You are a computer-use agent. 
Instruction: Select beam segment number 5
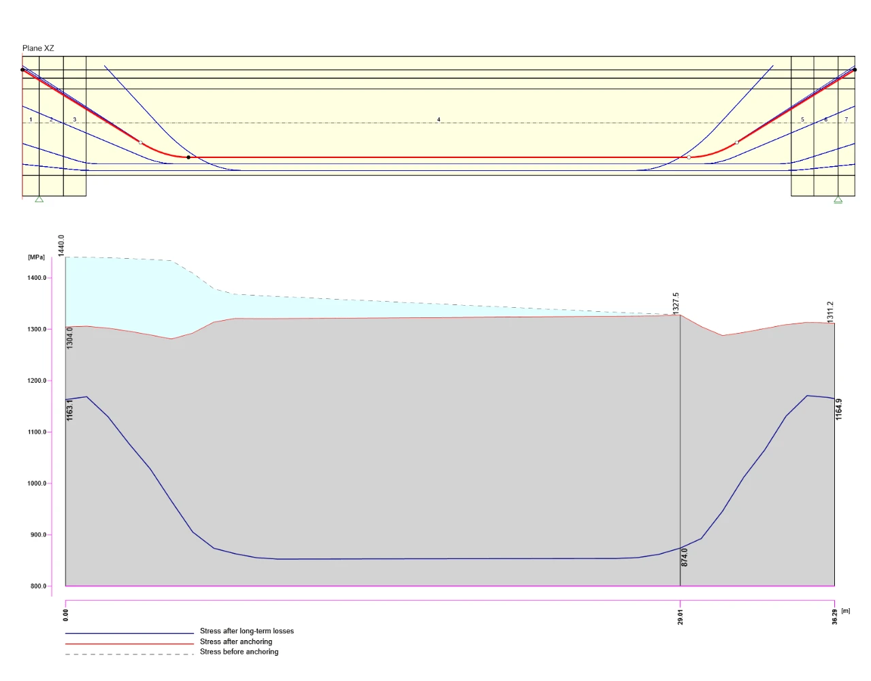802,120
